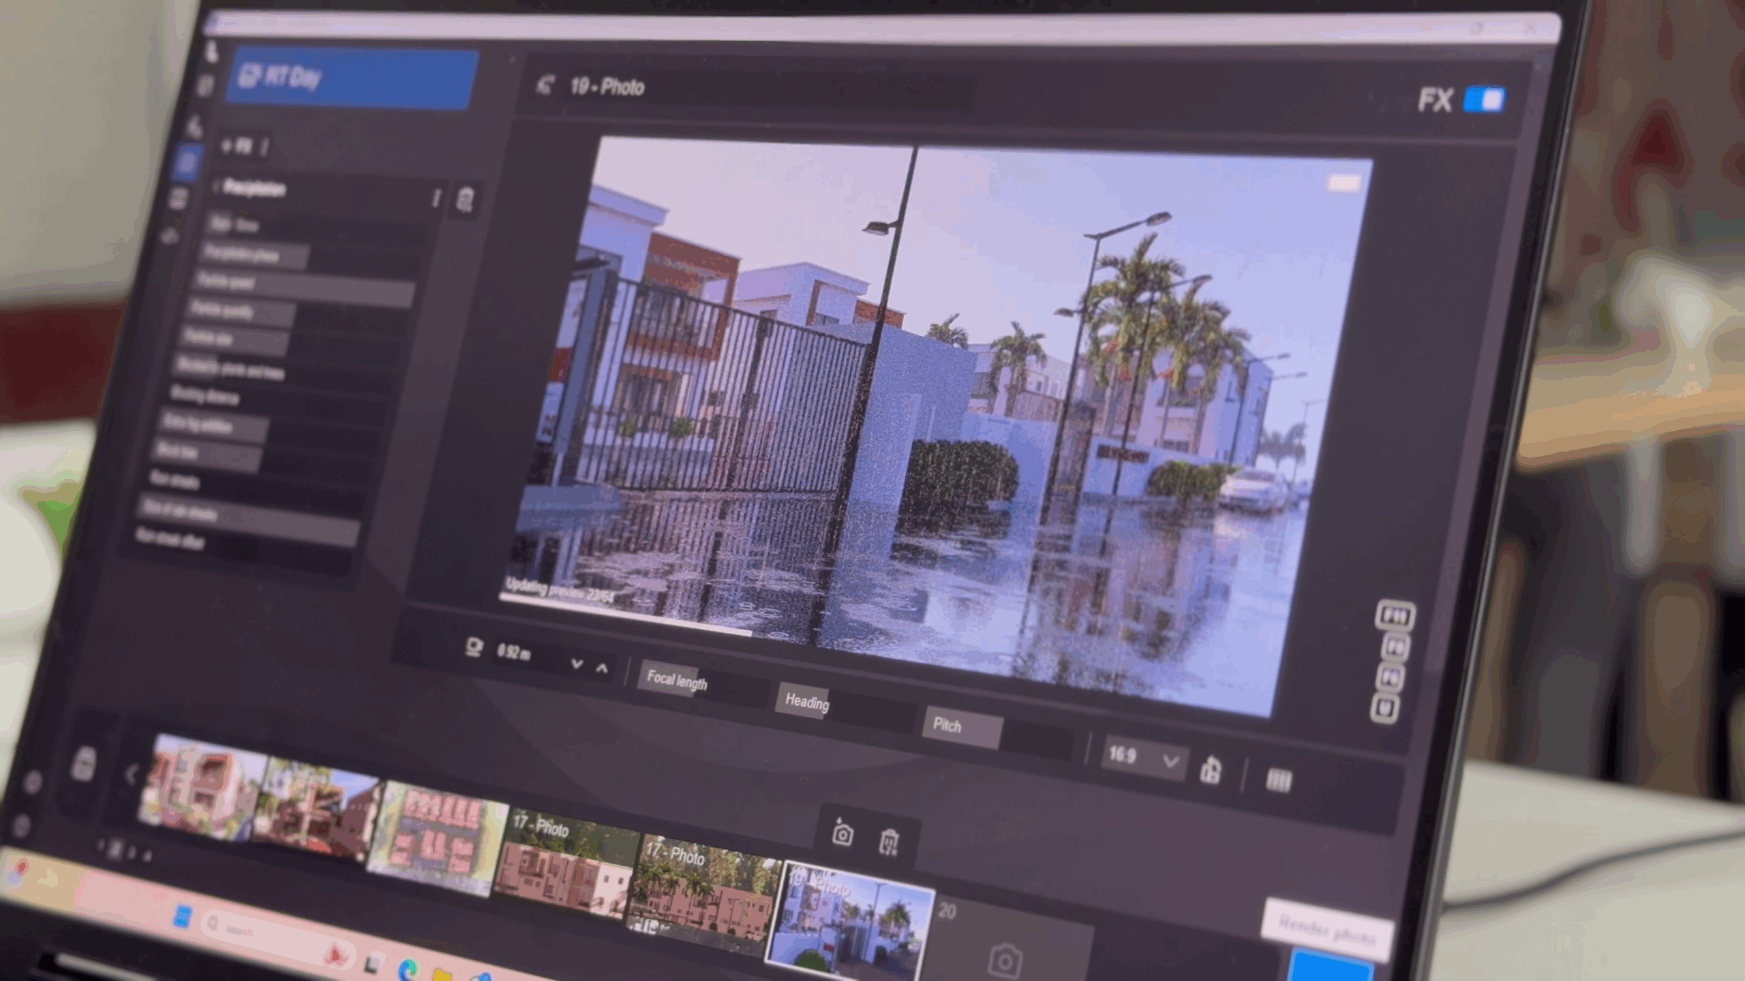Toggle the FX switch off
Viewport: 1745px width, 981px height.
[1484, 99]
